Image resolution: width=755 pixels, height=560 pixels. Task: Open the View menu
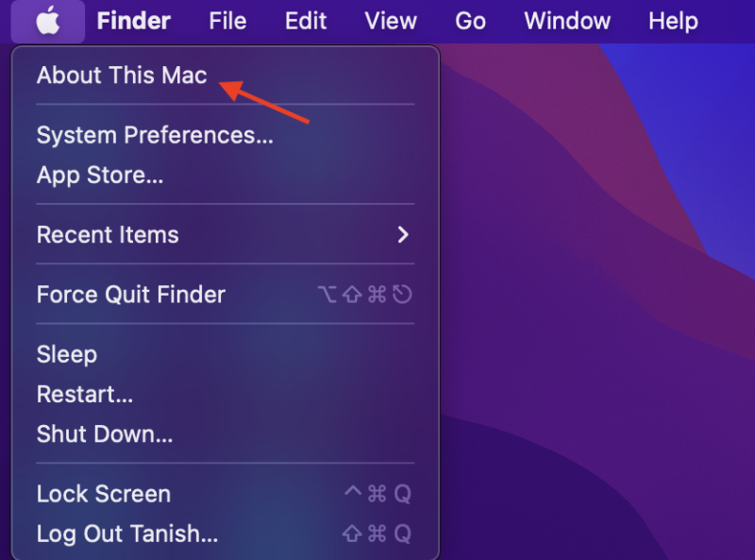point(391,21)
